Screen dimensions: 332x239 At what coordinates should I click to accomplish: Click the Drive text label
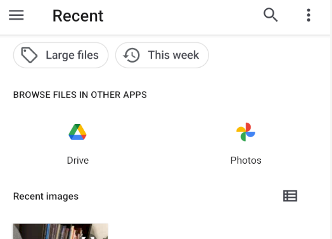[x=78, y=161]
